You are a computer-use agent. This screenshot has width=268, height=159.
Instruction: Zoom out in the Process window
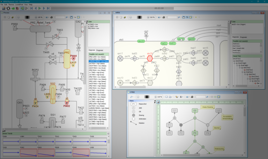coord(18,17)
